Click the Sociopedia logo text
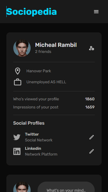This screenshot has width=108, height=192. click(x=31, y=12)
